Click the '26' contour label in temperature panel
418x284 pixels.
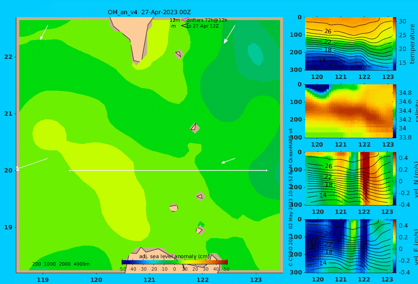[328, 31]
